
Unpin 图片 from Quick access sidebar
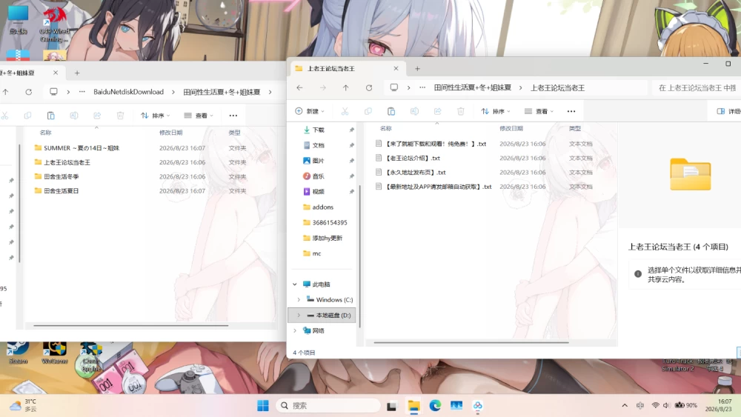(351, 161)
